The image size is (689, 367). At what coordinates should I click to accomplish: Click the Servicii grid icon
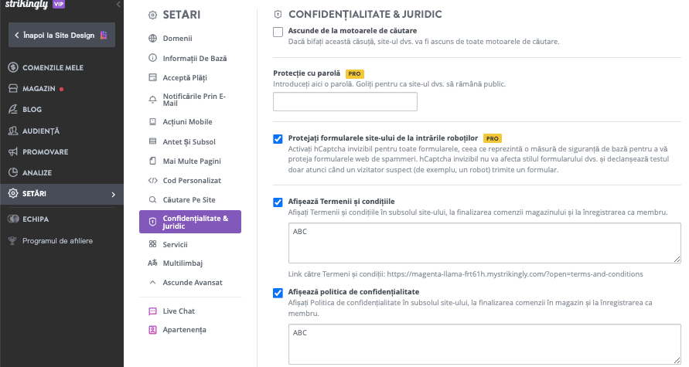point(152,244)
